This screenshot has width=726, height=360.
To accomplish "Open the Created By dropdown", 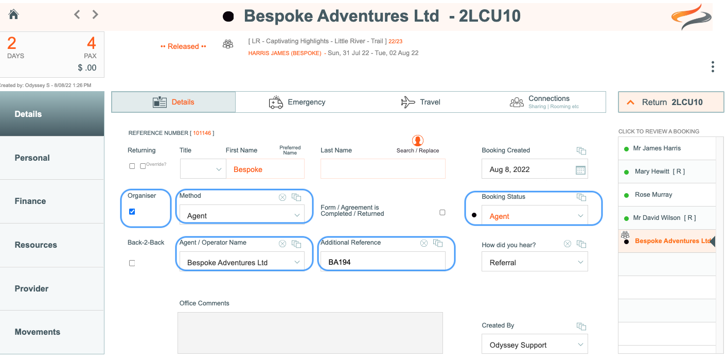I will click(x=535, y=345).
